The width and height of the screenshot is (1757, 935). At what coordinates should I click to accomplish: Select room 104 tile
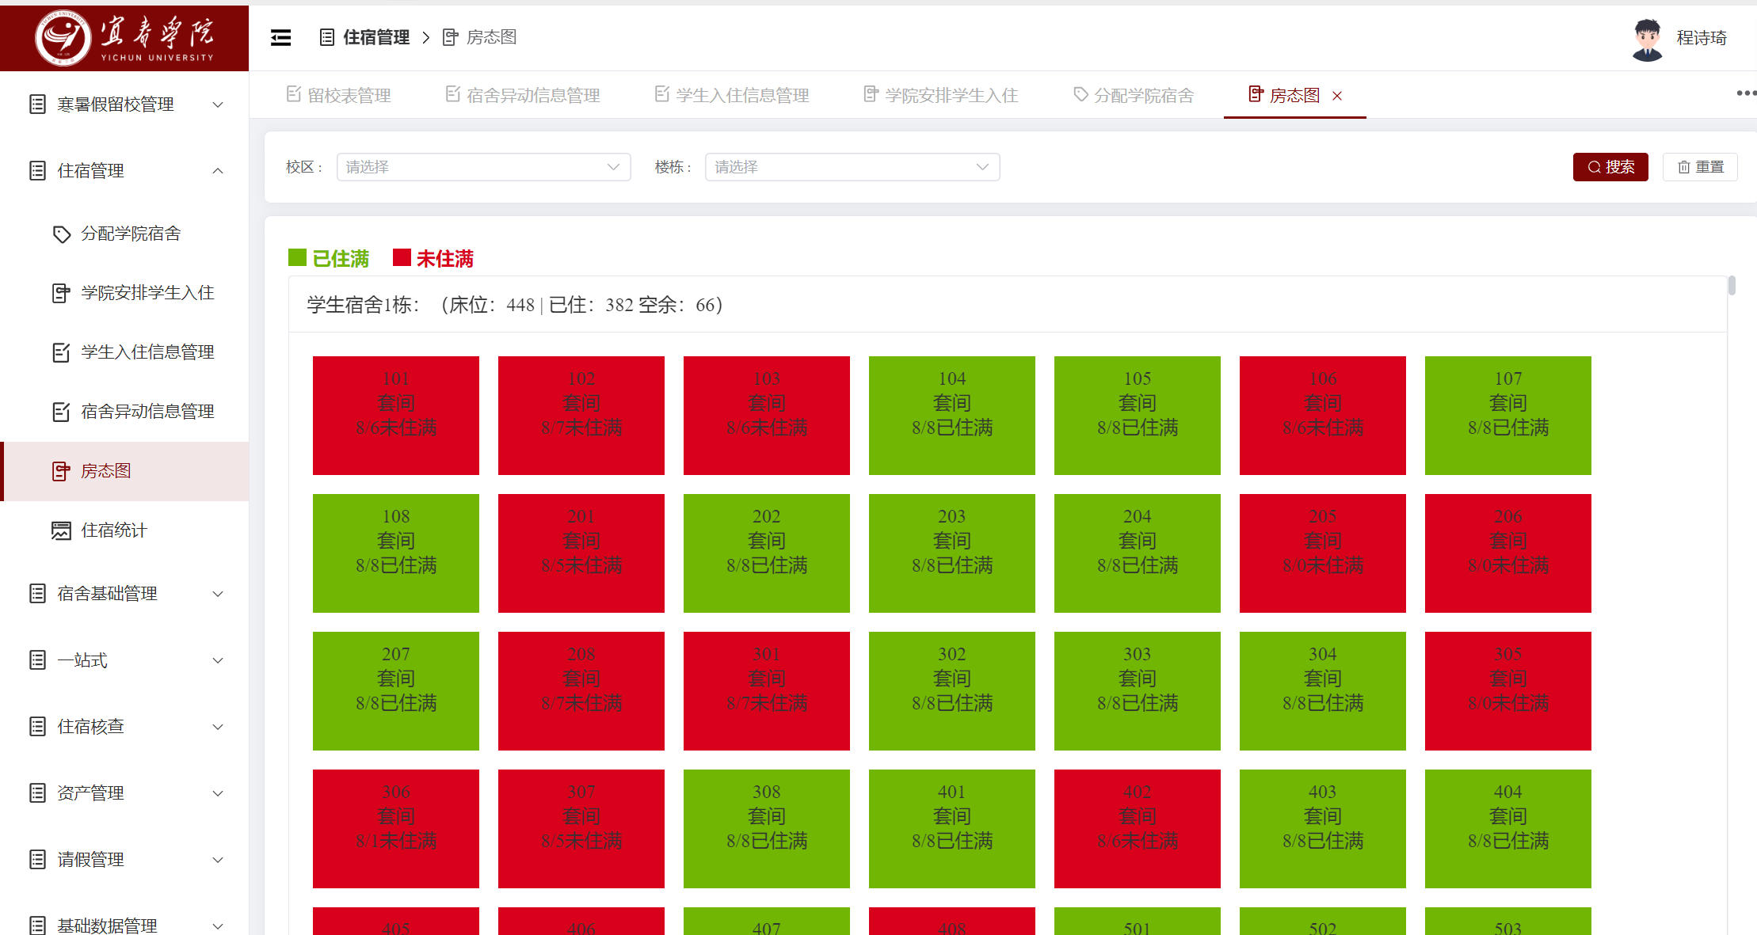point(951,416)
